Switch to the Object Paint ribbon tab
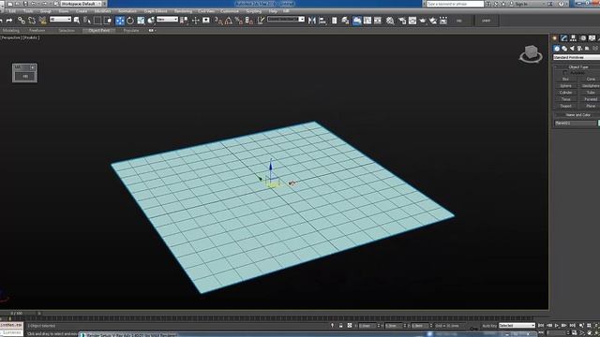The height and width of the screenshot is (337, 600). click(x=99, y=30)
